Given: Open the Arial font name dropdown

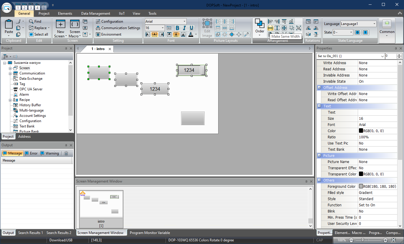Looking at the screenshot, I should [184, 21].
